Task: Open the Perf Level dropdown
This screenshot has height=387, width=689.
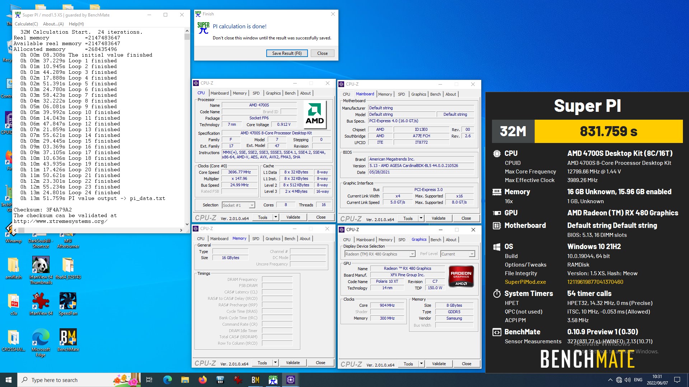Action: [458, 254]
